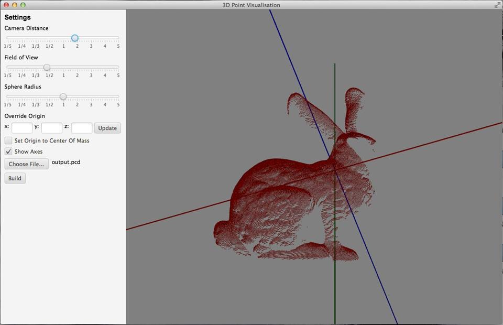Click the green zoom window button
Viewport: 503px width, 325px height.
[23, 5]
